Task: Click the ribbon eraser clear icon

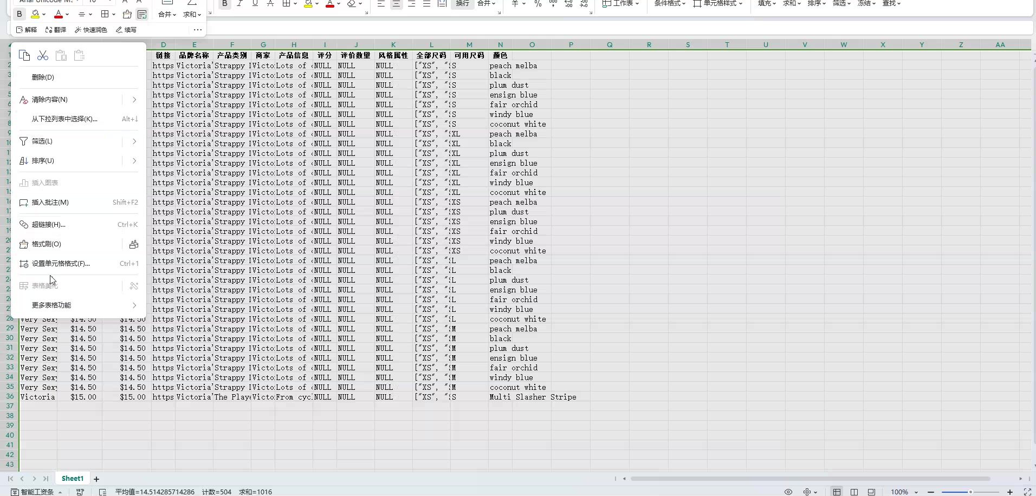Action: (352, 3)
